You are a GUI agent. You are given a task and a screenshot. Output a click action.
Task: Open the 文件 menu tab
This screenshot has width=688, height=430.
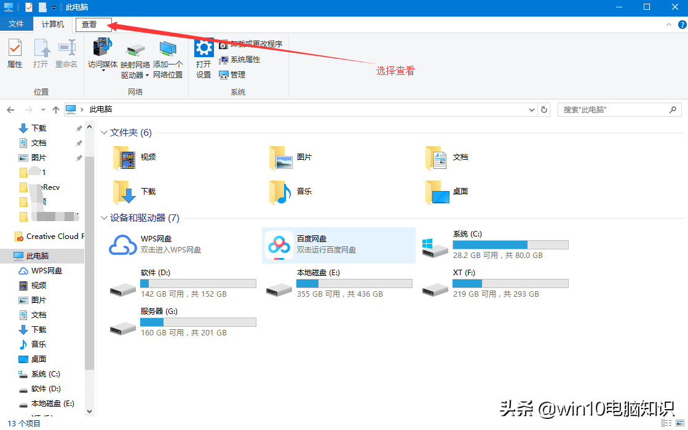16,24
